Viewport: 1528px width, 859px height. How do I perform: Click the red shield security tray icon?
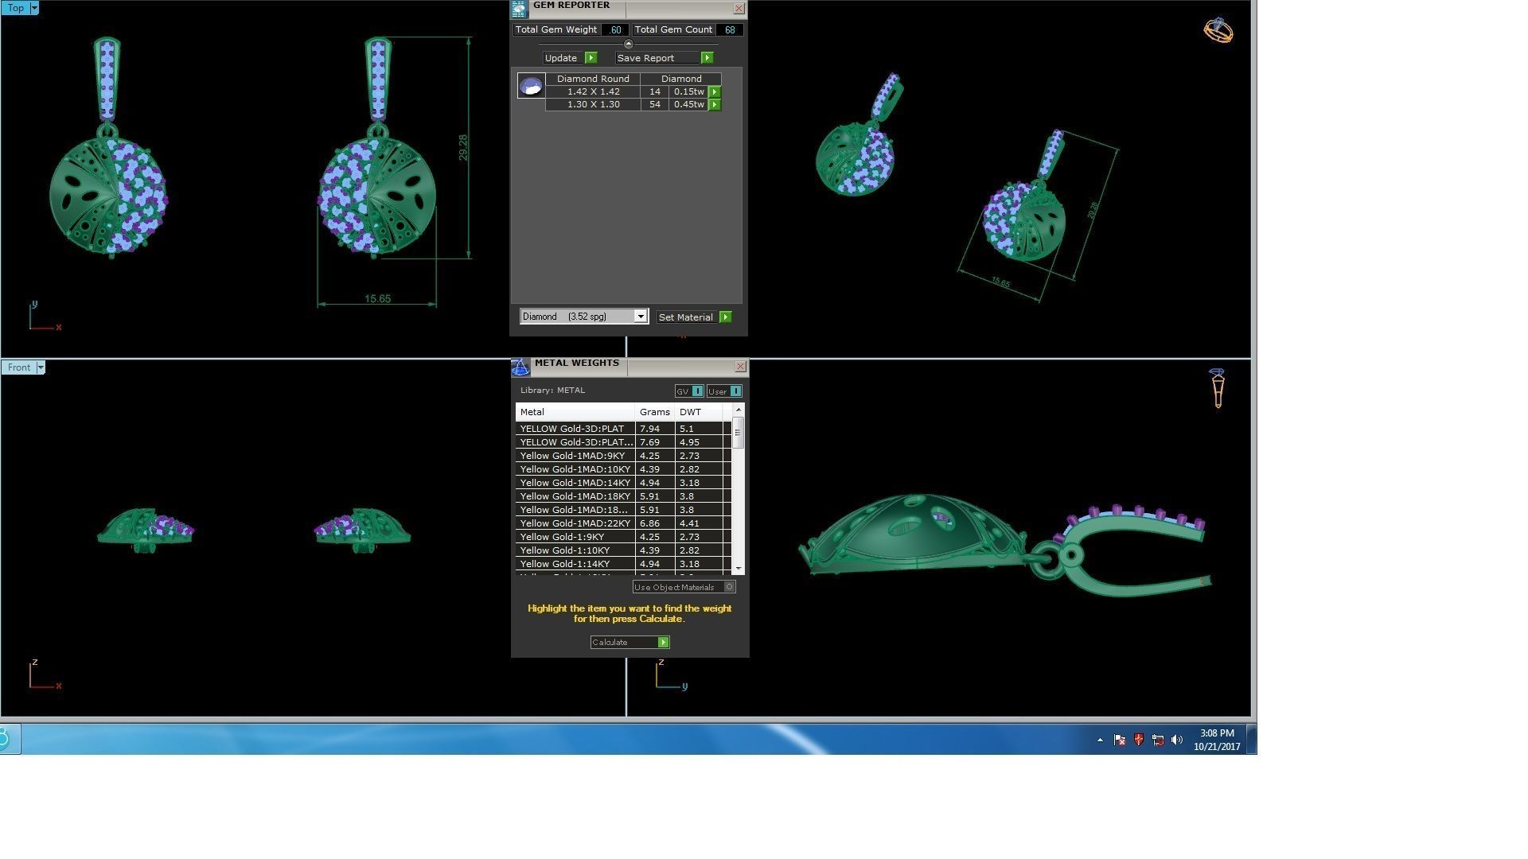pyautogui.click(x=1139, y=740)
